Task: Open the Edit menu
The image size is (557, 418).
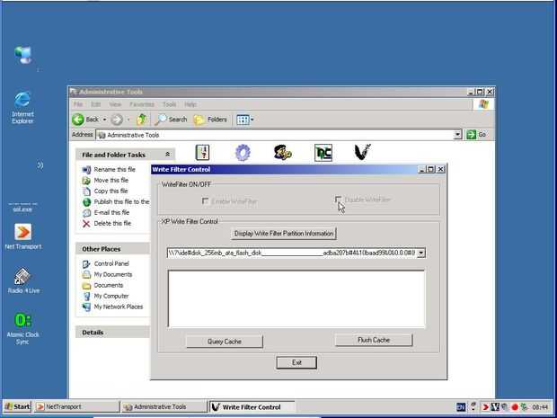Action: 95,104
